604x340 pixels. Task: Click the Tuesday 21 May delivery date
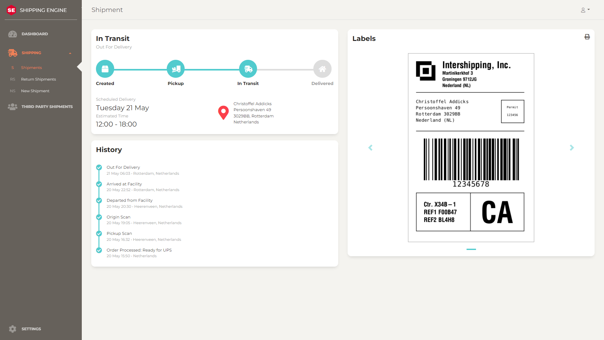point(122,108)
